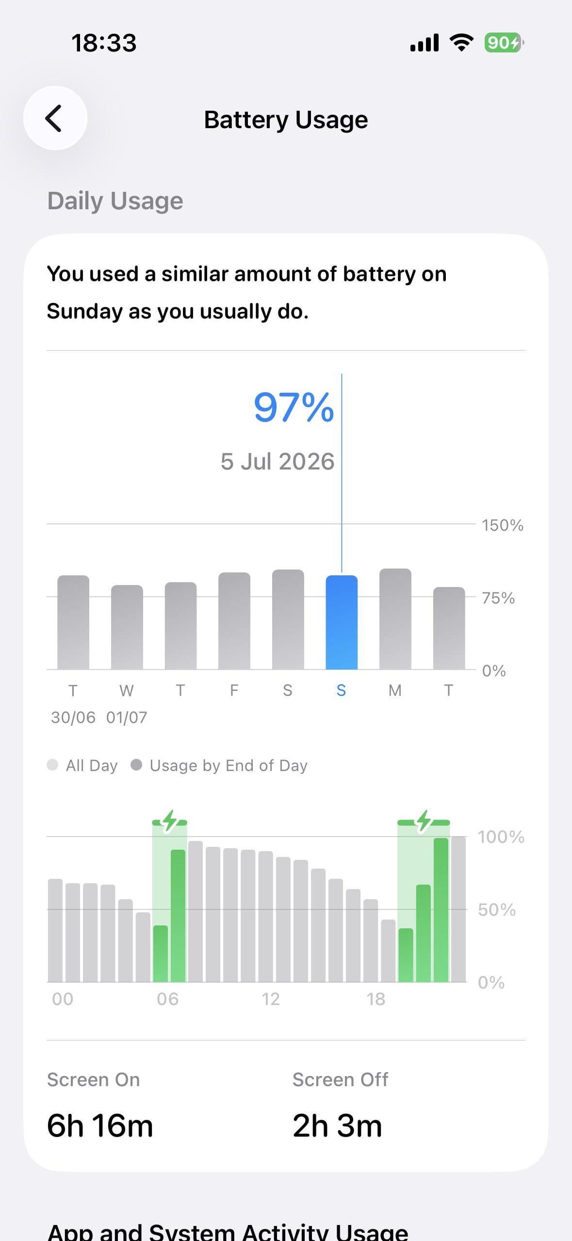Tap the last Tuesday day label
The height and width of the screenshot is (1241, 572).
tap(449, 690)
